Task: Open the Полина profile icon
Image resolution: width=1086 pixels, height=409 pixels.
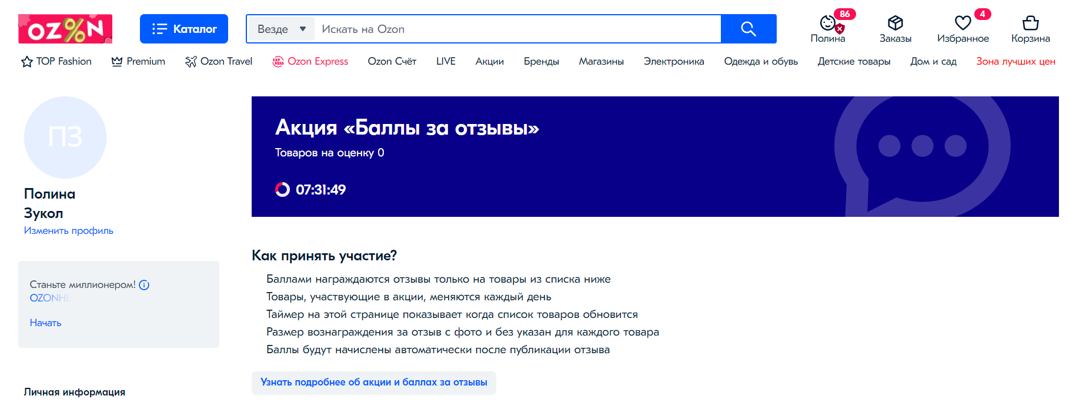Action: click(828, 24)
